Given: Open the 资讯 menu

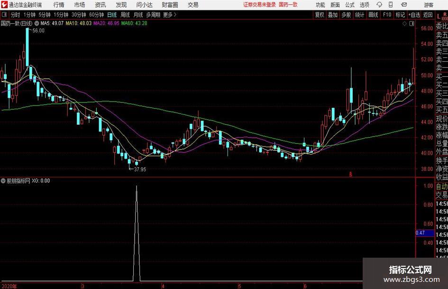Looking at the screenshot, I should 101,5.
